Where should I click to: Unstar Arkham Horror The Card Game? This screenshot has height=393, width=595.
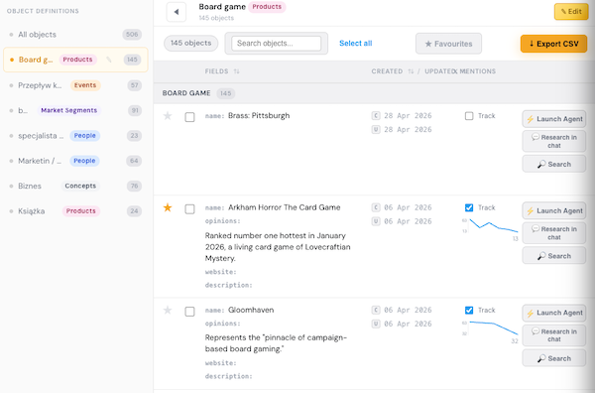(x=168, y=207)
